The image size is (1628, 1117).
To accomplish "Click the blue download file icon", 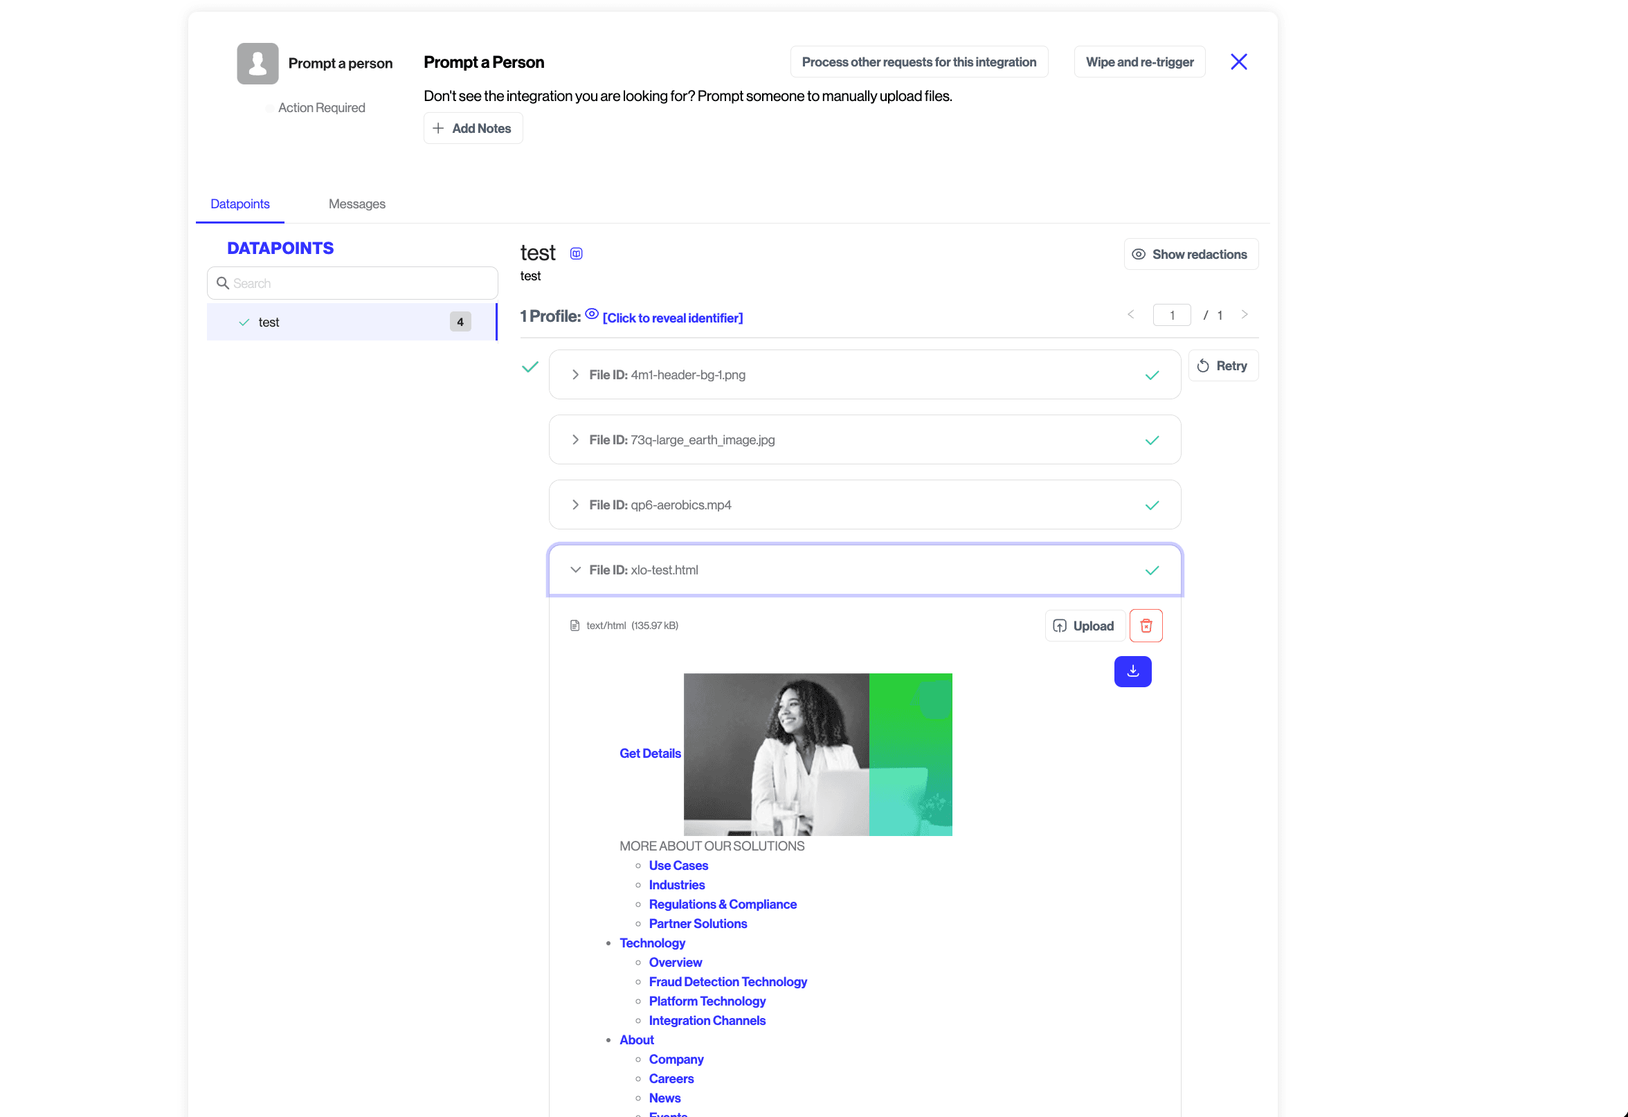I will (x=1132, y=671).
